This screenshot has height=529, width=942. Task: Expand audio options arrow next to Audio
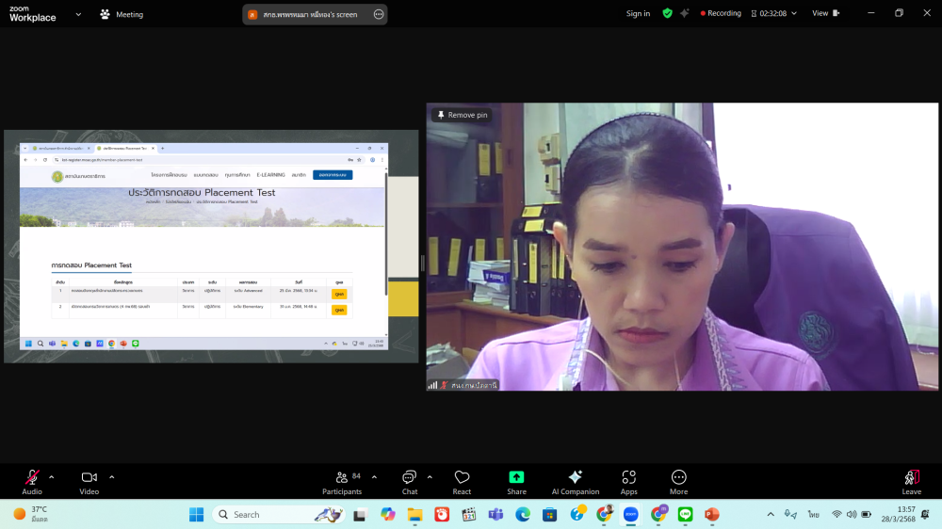[52, 476]
